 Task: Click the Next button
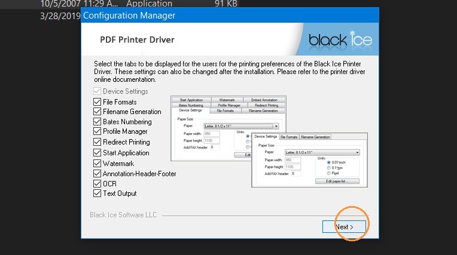[x=344, y=227]
